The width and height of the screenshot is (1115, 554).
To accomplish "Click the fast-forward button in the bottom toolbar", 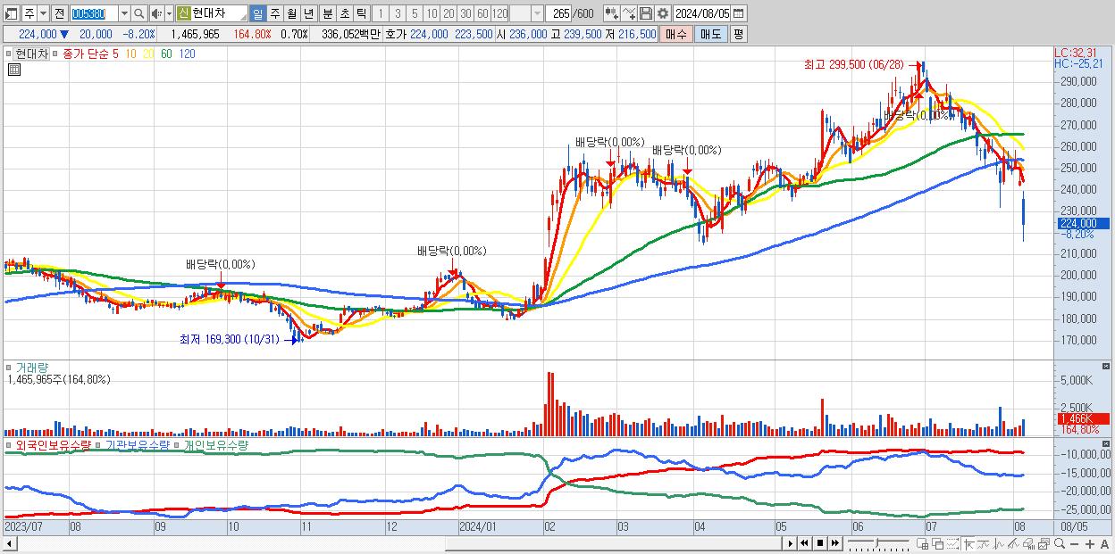I will point(834,543).
